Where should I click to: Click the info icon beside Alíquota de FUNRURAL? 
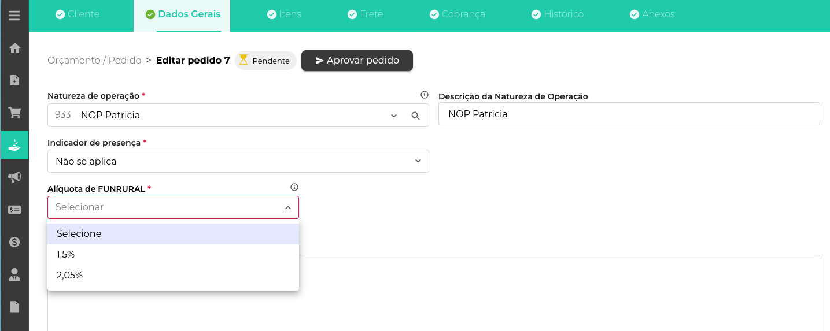[294, 187]
